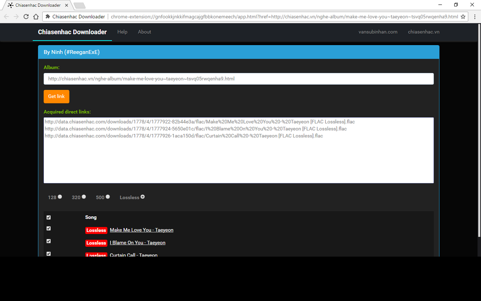Click the Song column header text

point(91,217)
